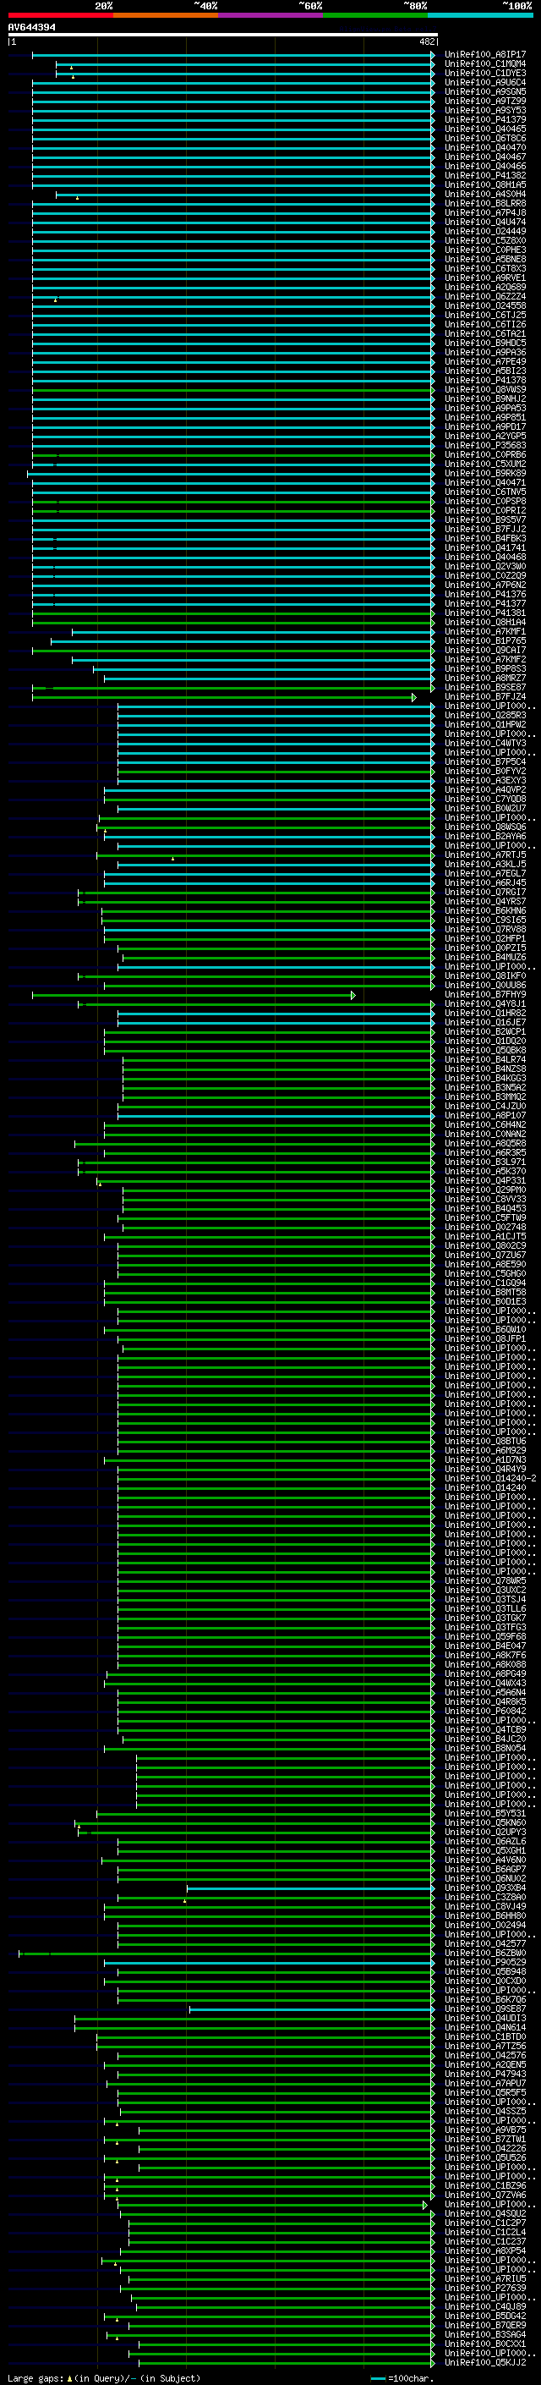Select the query name AV644394
The height and width of the screenshot is (2385, 541).
pos(31,28)
